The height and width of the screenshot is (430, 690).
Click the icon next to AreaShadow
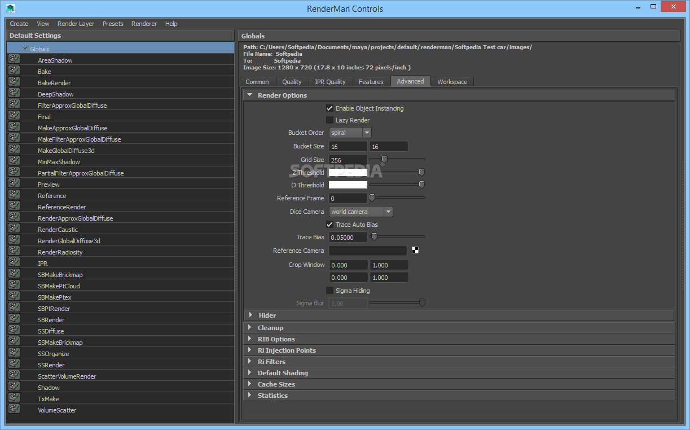tap(14, 60)
